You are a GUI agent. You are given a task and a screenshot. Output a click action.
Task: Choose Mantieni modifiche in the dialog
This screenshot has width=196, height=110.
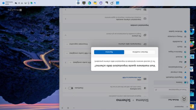click(x=140, y=52)
